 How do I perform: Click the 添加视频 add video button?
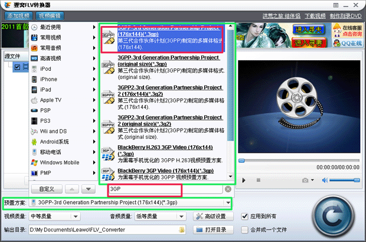click(x=18, y=16)
